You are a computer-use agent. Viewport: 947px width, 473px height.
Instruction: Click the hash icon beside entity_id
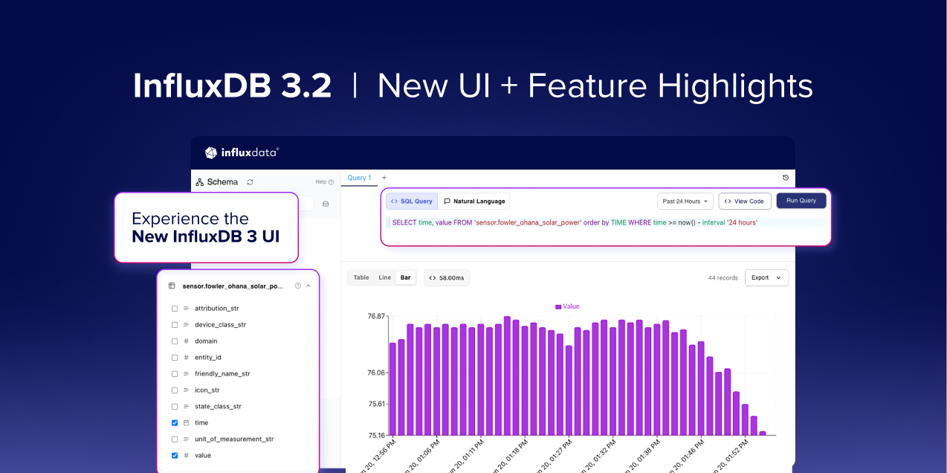coord(186,357)
